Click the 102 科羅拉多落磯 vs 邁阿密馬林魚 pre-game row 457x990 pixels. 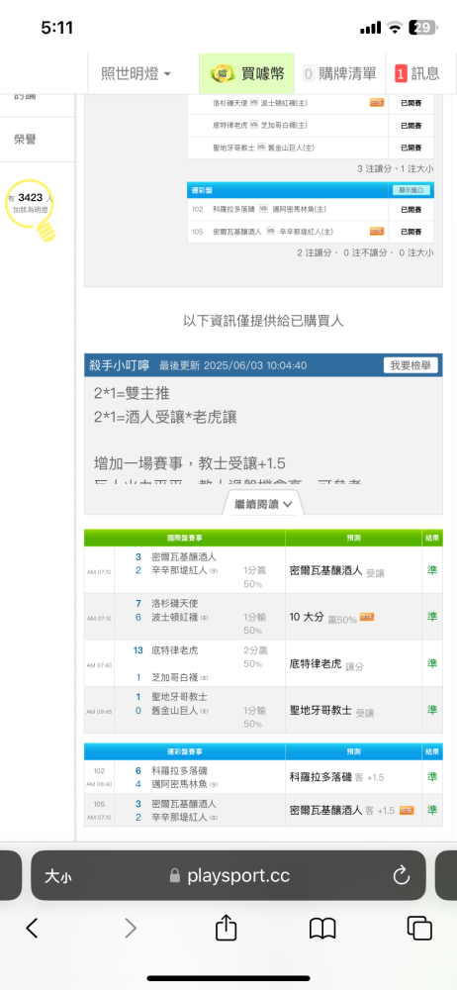point(310,209)
